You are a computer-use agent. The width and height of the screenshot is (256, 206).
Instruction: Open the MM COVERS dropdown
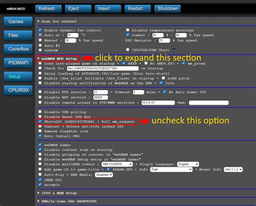[x=117, y=164]
